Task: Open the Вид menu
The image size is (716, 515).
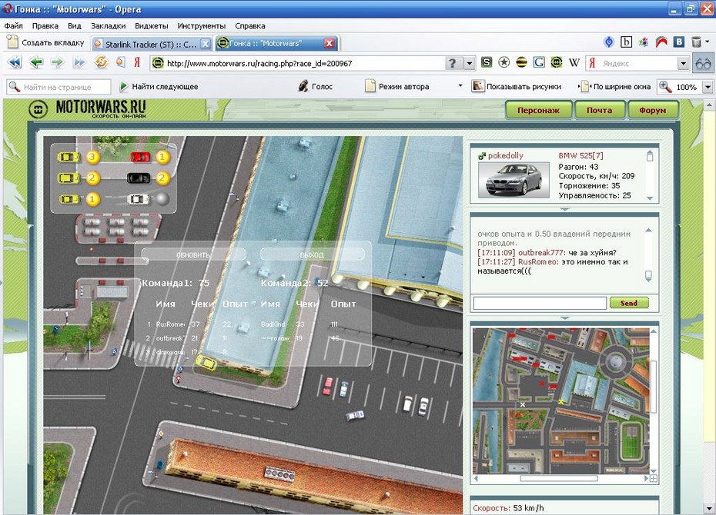Action: [x=75, y=26]
